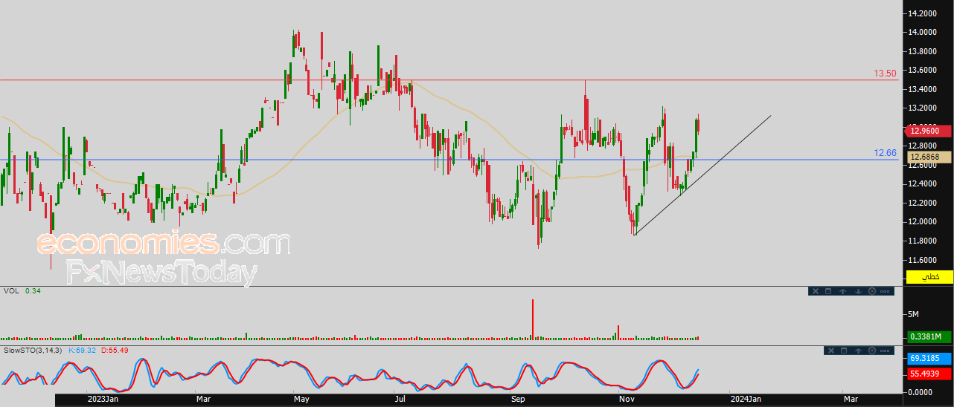Click the 12.0000 price axis label
The image size is (954, 407).
tap(921, 222)
